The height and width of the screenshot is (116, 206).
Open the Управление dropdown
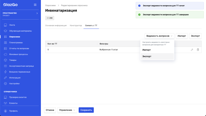coord(67,110)
